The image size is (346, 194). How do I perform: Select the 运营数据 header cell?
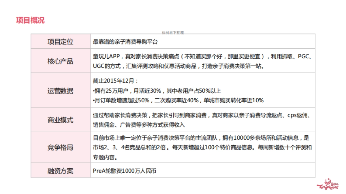click(61, 91)
